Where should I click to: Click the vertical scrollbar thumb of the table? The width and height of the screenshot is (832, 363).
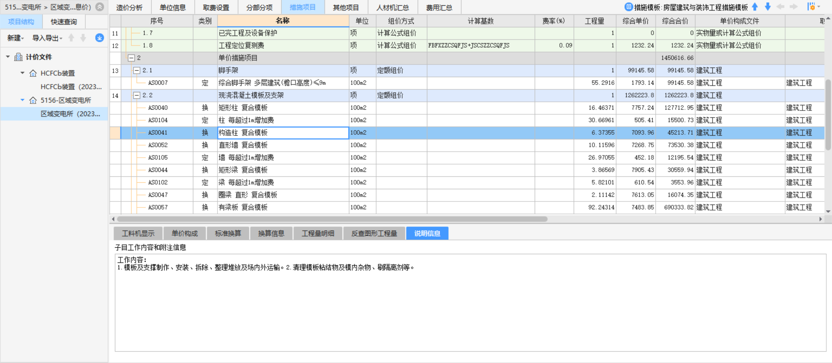pos(828,115)
